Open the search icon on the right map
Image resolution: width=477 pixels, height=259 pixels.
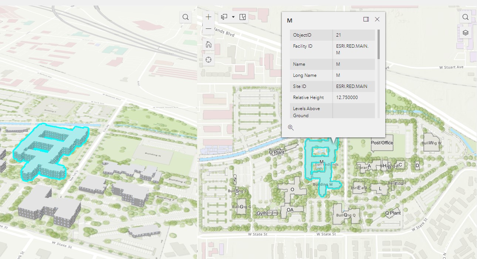click(x=465, y=17)
